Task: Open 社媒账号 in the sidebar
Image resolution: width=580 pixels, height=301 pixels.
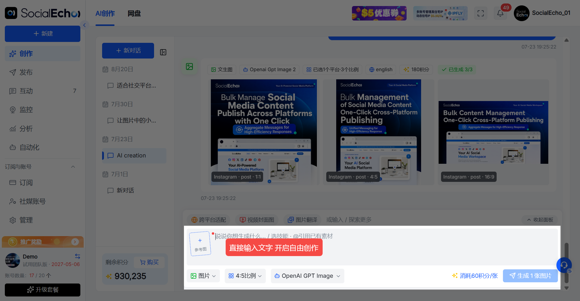Action: [x=43, y=201]
